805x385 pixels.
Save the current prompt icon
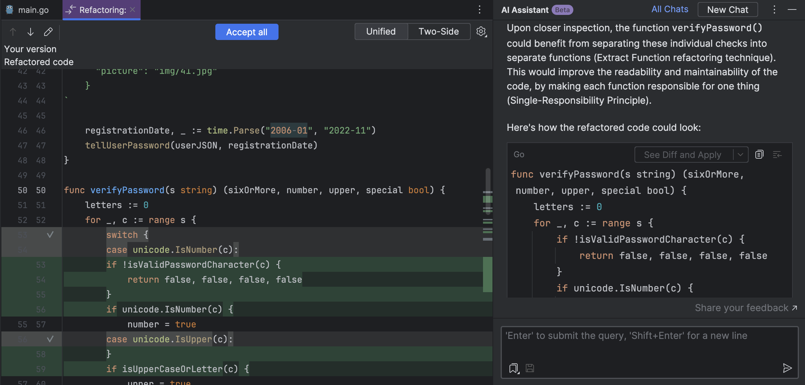[530, 368]
